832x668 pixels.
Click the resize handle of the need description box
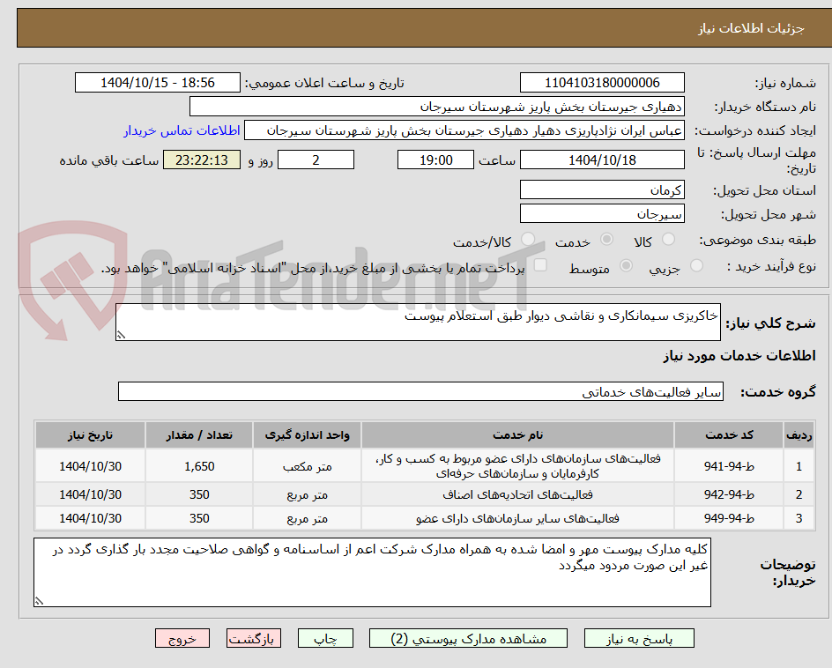121,335
